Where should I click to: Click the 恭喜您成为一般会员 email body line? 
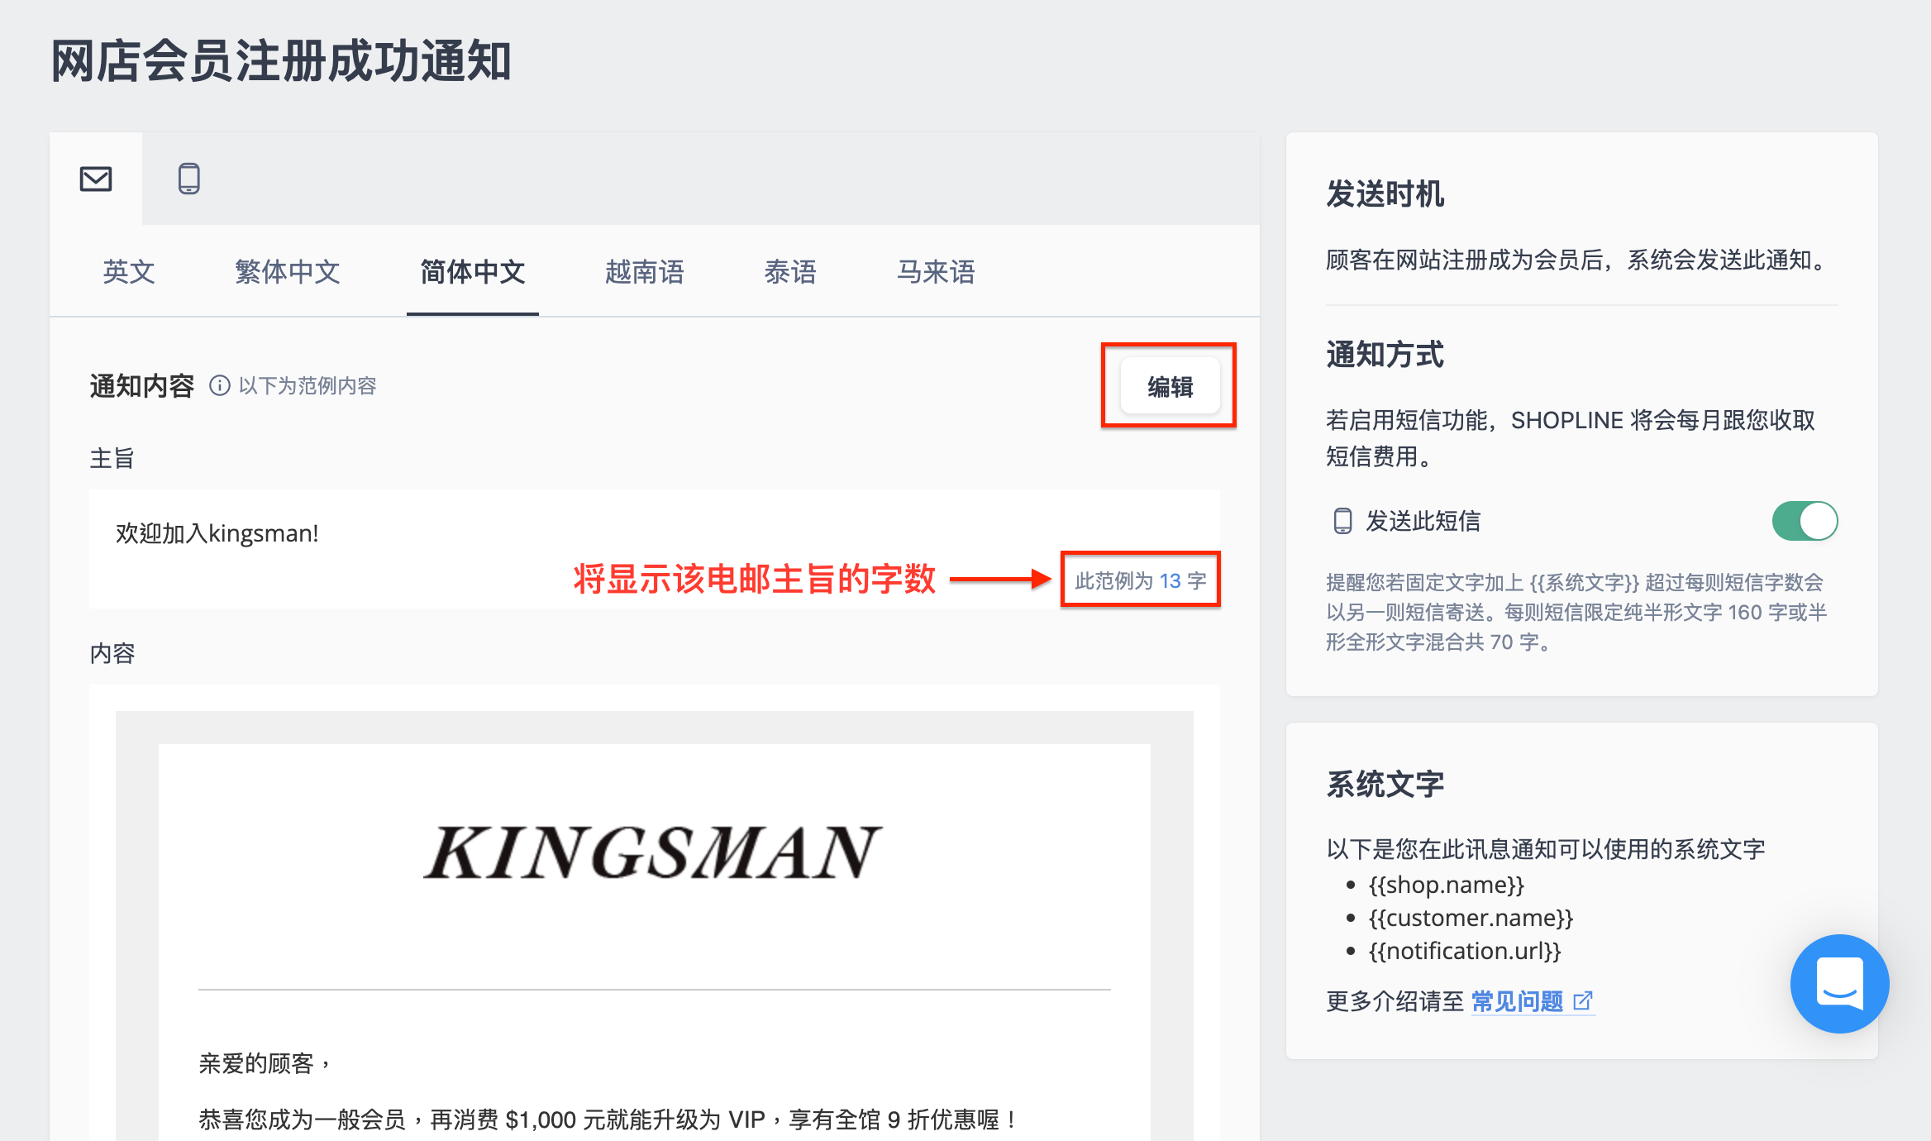click(x=608, y=1120)
